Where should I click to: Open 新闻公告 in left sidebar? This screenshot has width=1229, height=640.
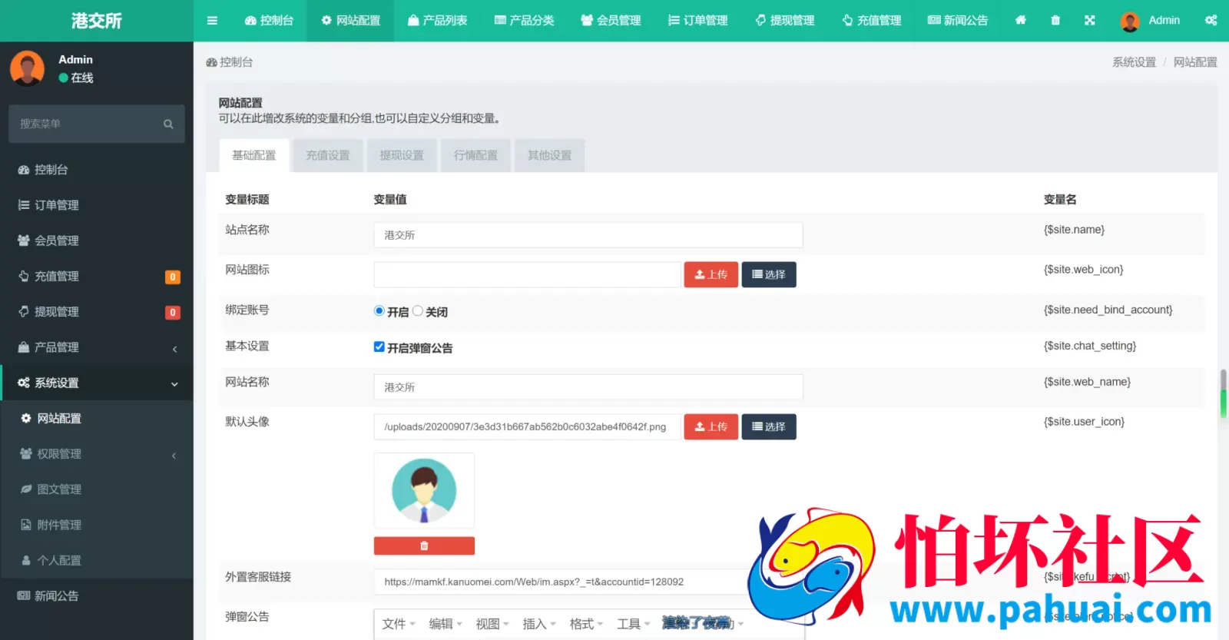point(97,595)
